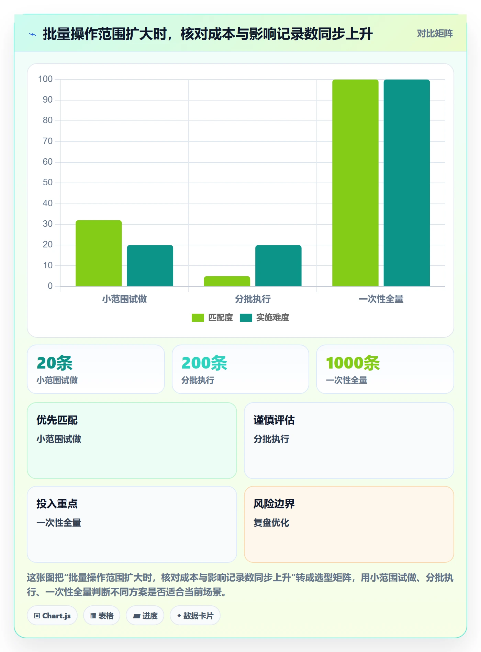Click the Chart.js tag chip
Image resolution: width=481 pixels, height=652 pixels.
[x=52, y=616]
